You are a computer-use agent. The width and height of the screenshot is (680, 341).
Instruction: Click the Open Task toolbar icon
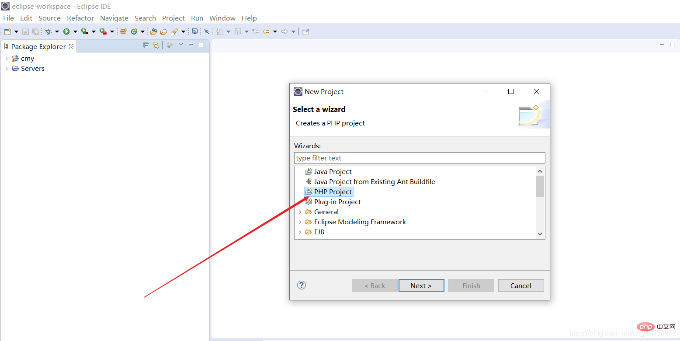point(164,31)
